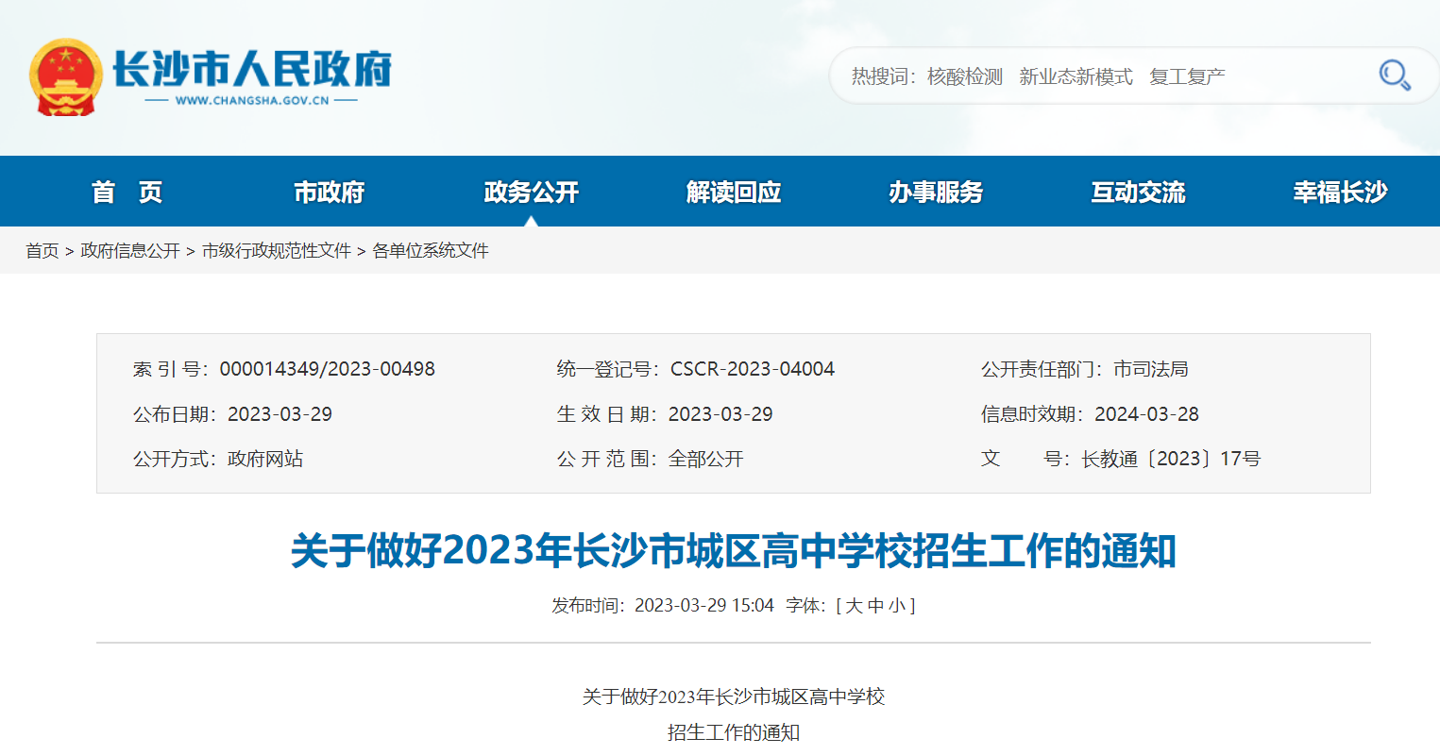This screenshot has width=1440, height=755.
Task: Switch to the 互动交流 navigation tab
Action: 1138,193
